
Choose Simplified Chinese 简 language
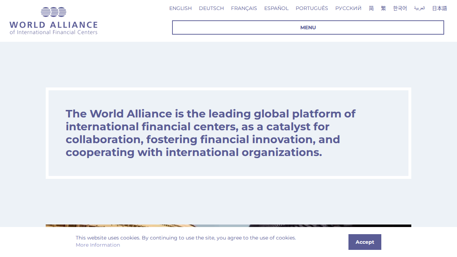point(371,8)
